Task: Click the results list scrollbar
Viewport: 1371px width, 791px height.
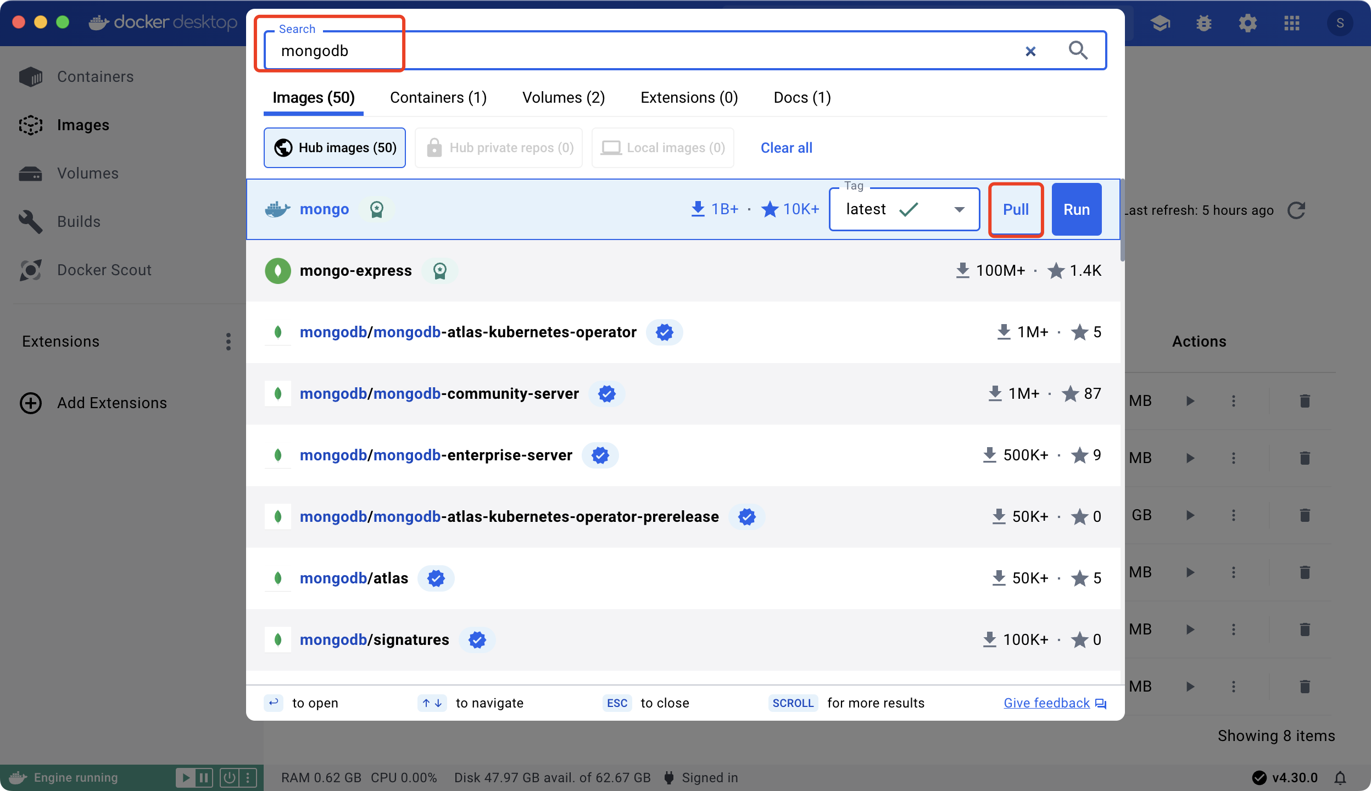Action: [x=1122, y=221]
